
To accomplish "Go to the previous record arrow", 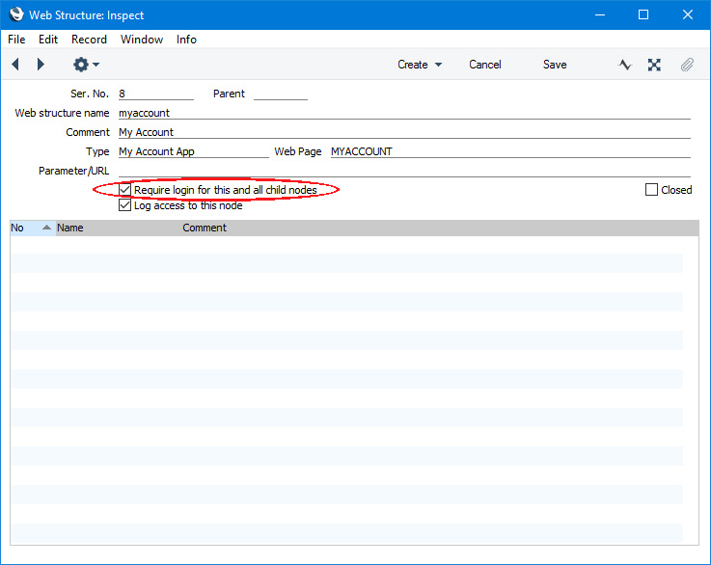I will point(15,65).
